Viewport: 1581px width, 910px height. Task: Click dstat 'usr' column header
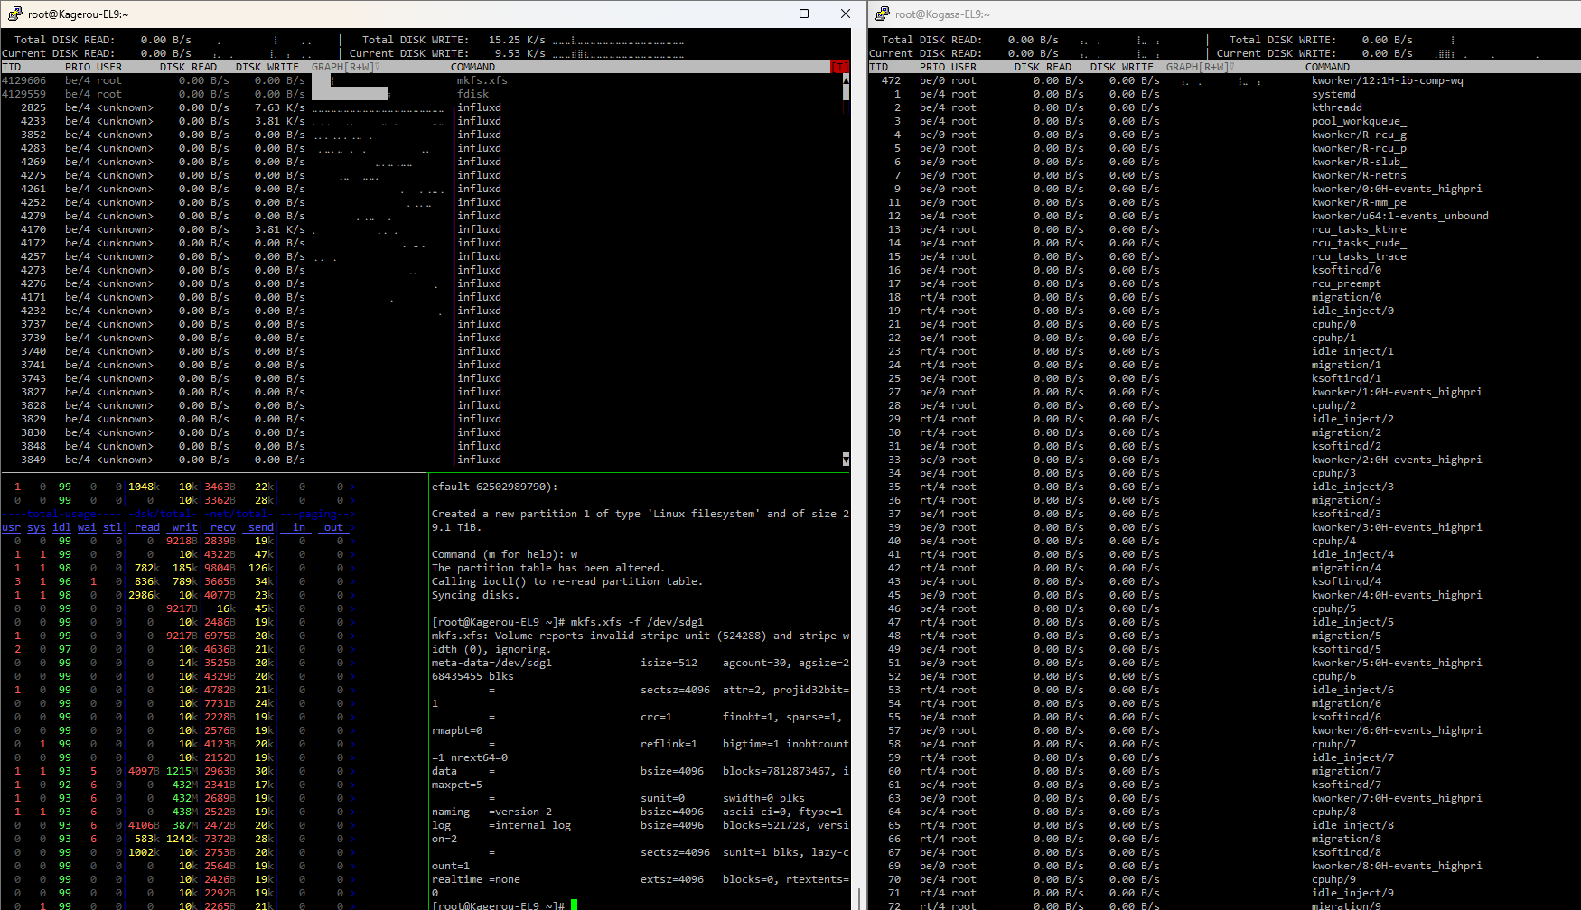click(11, 527)
